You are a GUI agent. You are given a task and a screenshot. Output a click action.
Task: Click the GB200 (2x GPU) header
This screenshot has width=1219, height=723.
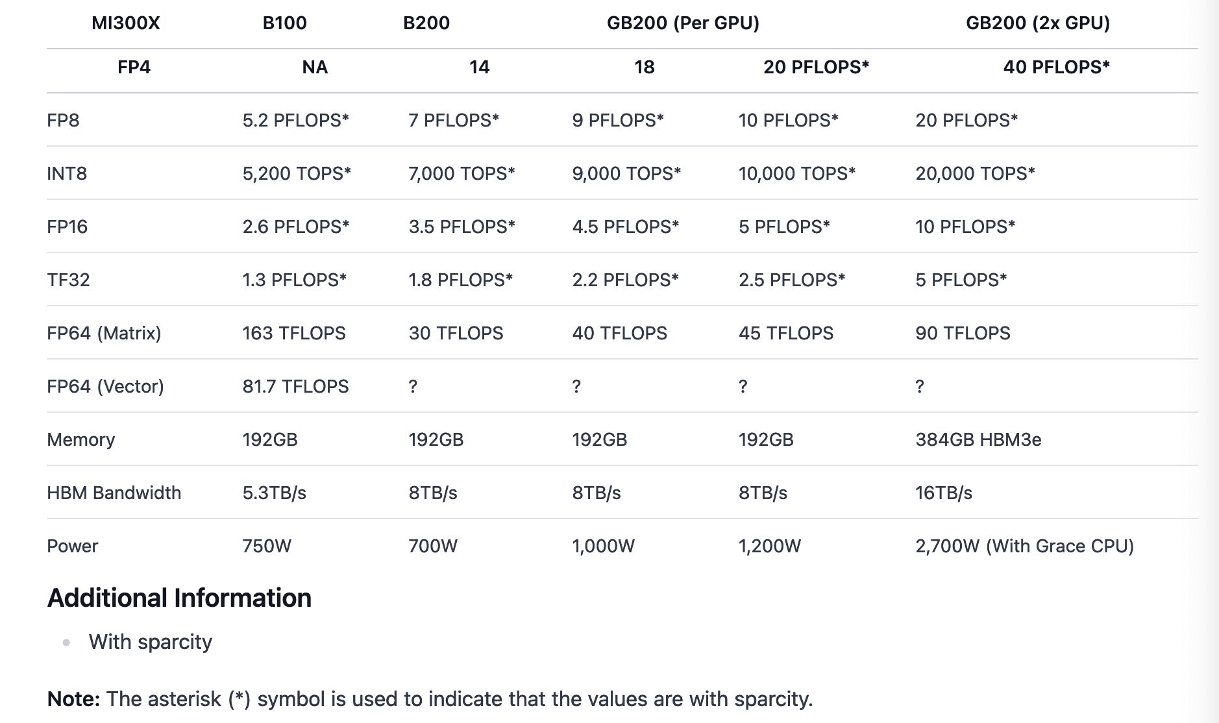click(1038, 23)
